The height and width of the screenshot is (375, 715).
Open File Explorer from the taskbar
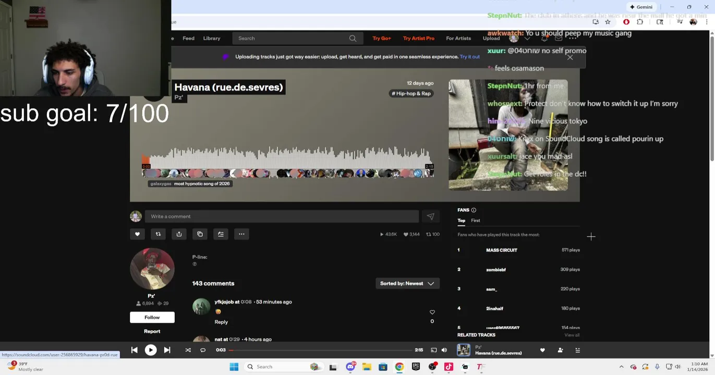367,367
